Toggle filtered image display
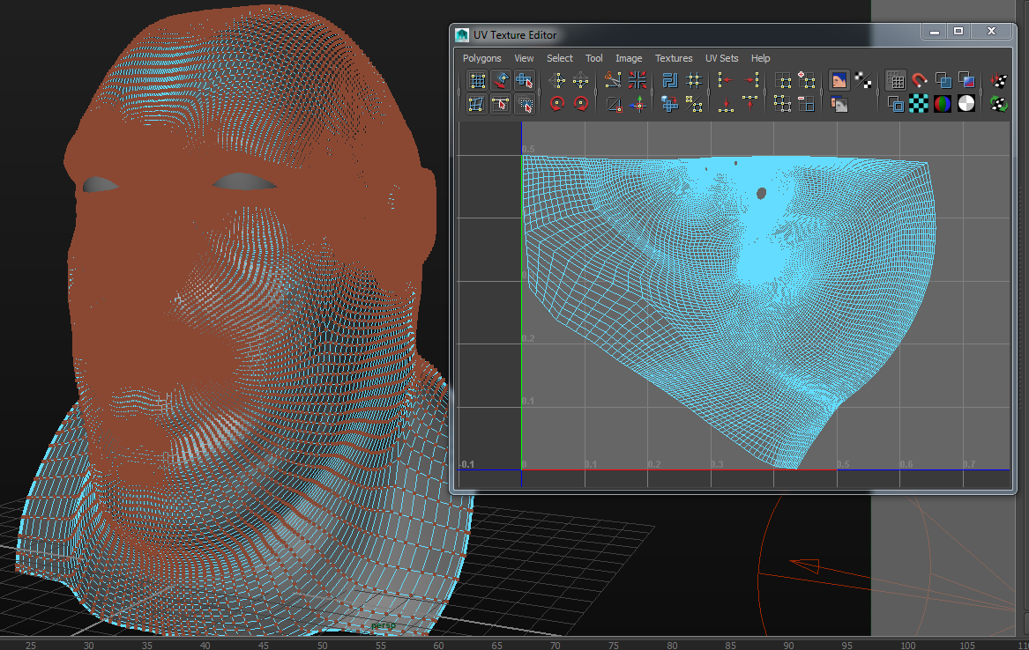Screen dimensions: 1029x650 (x=863, y=81)
